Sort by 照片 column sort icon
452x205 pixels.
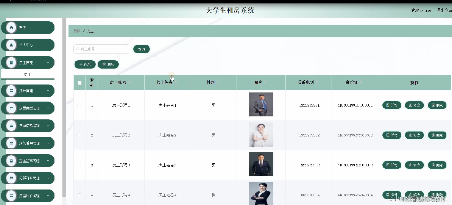tap(265, 82)
